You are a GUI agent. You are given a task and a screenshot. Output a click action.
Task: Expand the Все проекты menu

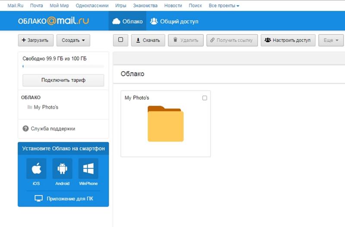click(224, 6)
